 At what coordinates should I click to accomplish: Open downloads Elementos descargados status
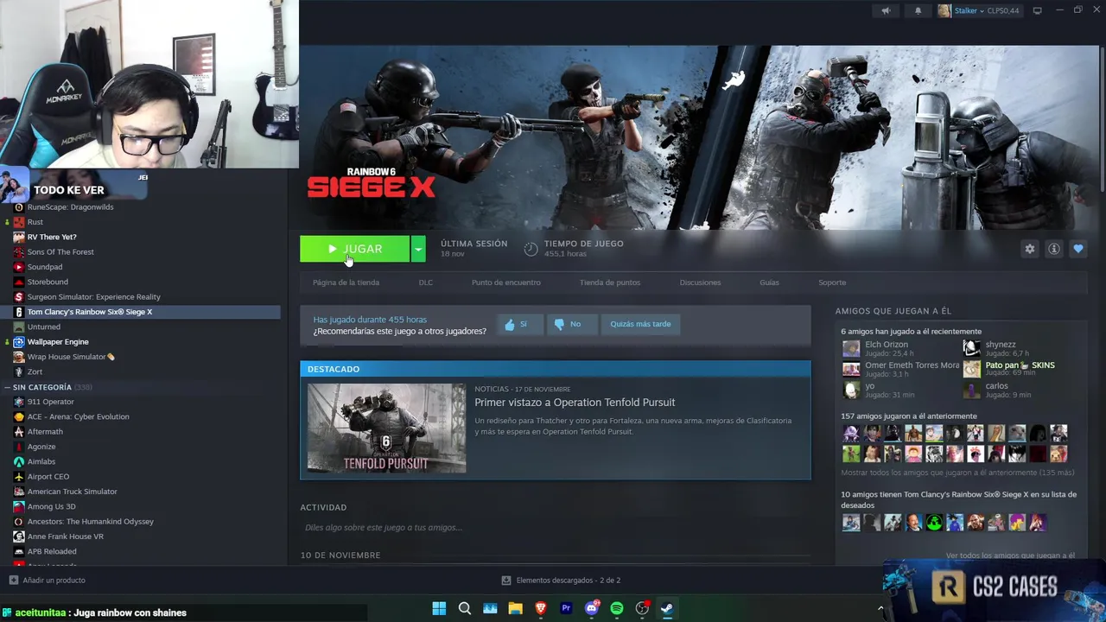point(562,581)
